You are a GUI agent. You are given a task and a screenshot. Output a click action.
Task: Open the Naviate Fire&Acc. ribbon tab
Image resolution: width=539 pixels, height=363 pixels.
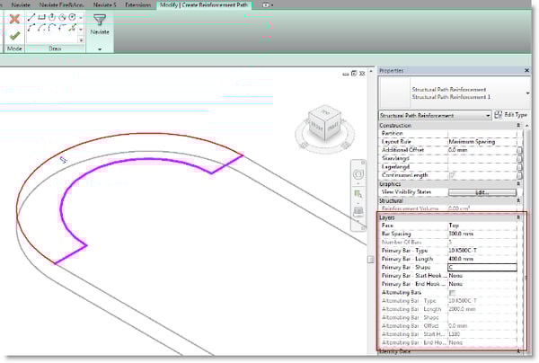(61, 5)
